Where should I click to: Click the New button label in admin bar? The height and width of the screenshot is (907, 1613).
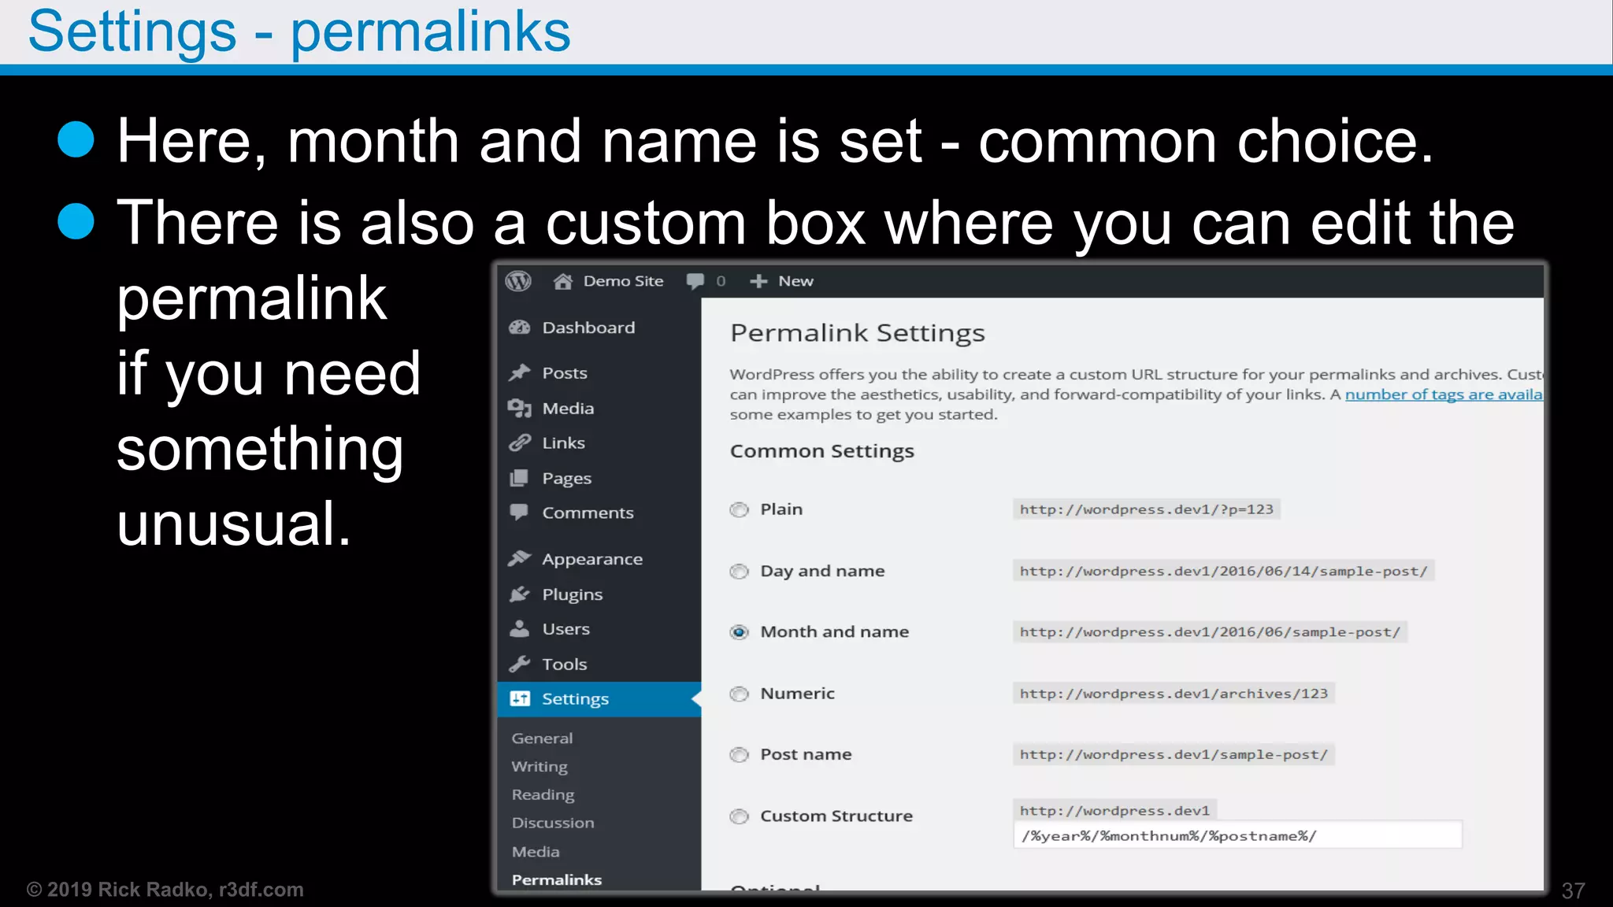795,281
